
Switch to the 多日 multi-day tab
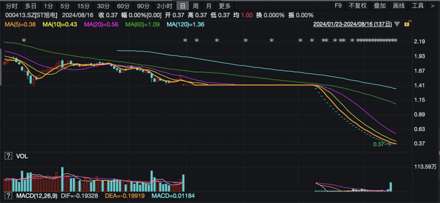[x=30, y=5]
